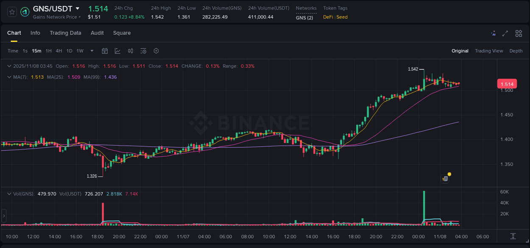The image size is (530, 248).
Task: Open the indicators settings icon
Action: (143, 51)
